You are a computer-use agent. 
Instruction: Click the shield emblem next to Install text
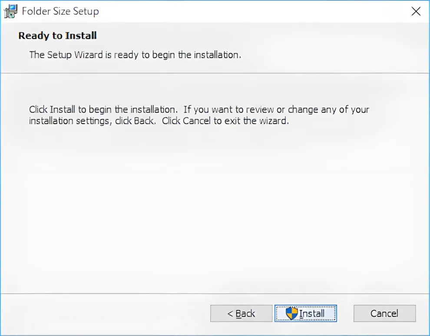[292, 313]
